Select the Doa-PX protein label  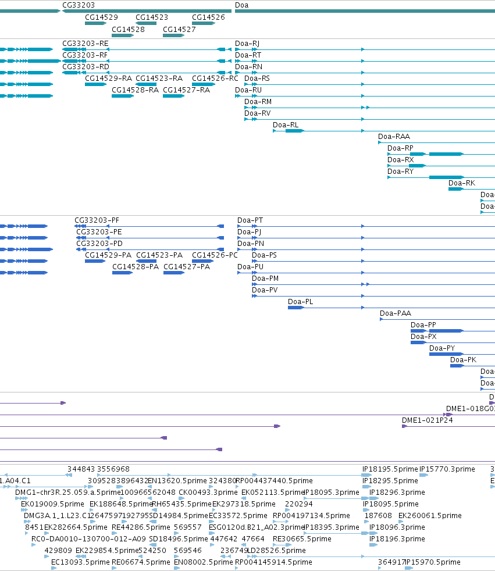coord(423,337)
